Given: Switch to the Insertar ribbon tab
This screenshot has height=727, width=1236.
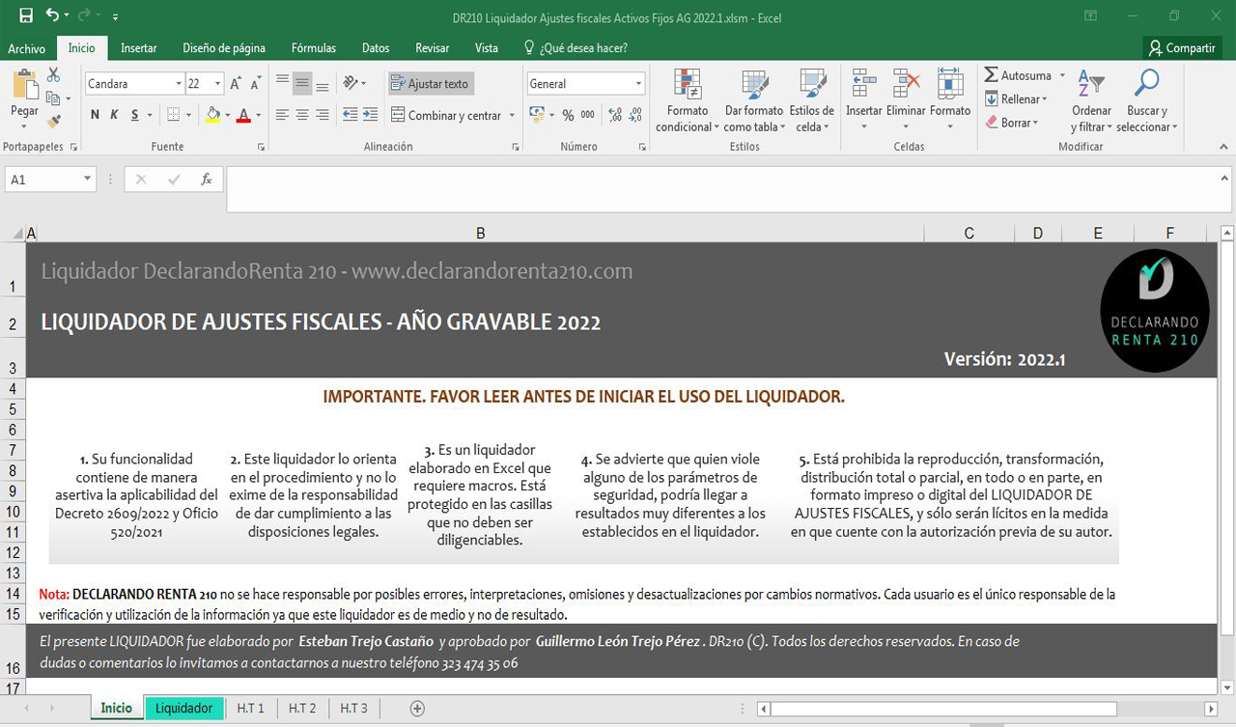Looking at the screenshot, I should click(x=139, y=48).
